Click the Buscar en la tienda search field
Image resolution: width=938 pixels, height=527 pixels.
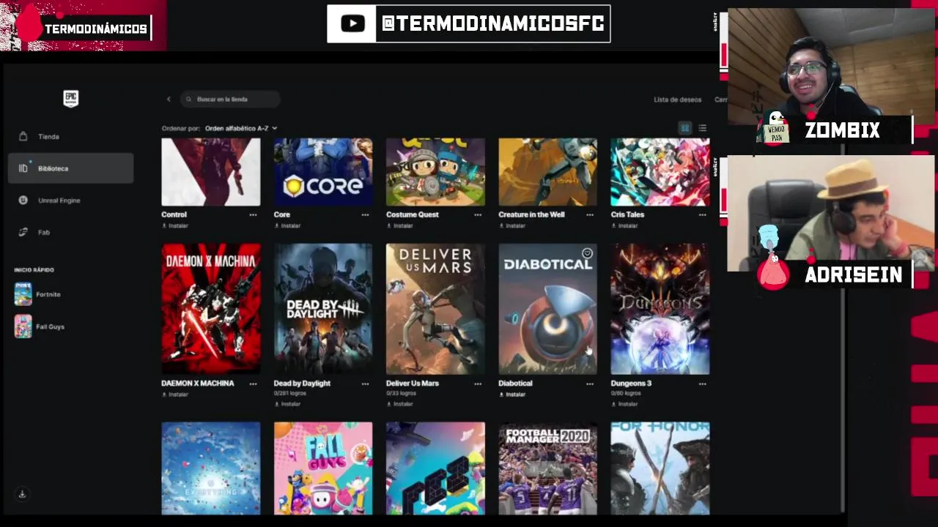click(230, 99)
